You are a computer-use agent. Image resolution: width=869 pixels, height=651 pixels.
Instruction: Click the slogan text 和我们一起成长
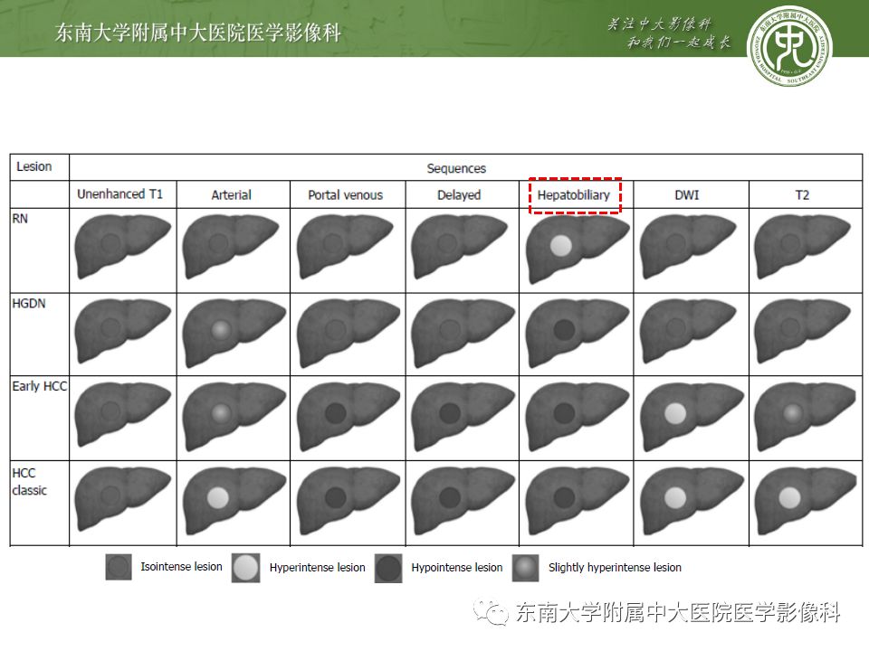click(x=679, y=42)
